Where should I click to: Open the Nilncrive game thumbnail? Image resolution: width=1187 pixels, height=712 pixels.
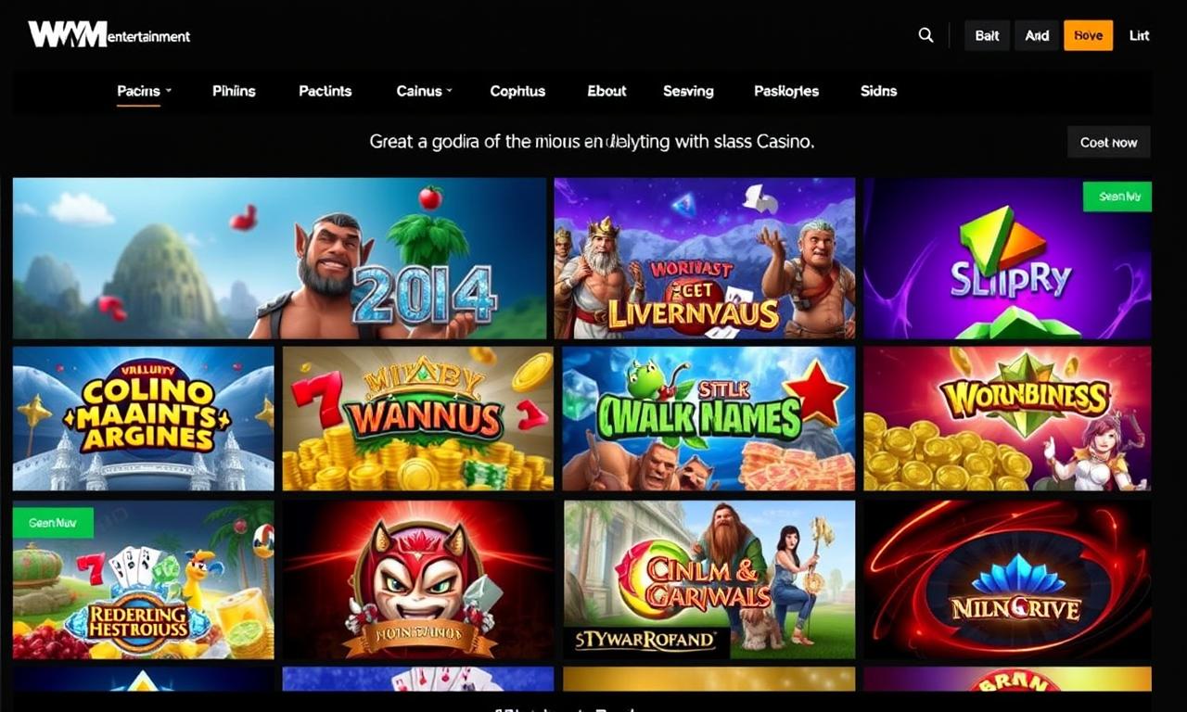tap(1007, 579)
